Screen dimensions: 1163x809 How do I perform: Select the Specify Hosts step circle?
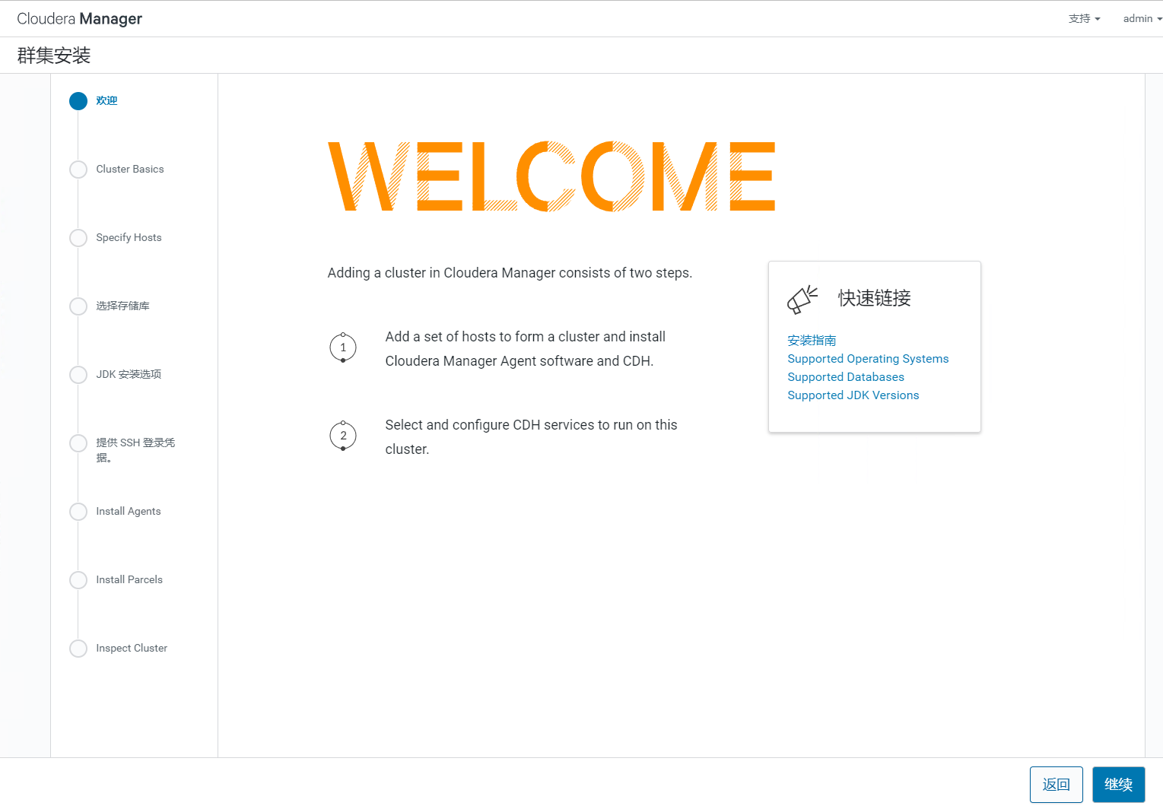(x=78, y=238)
